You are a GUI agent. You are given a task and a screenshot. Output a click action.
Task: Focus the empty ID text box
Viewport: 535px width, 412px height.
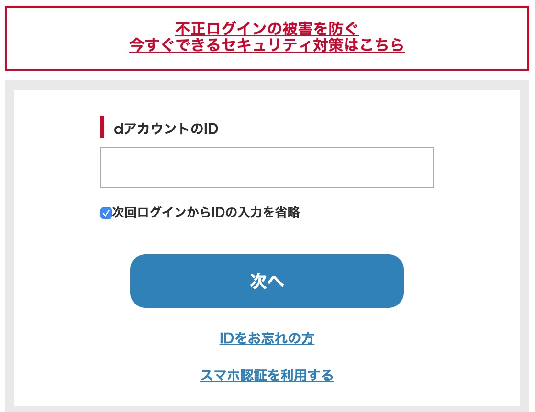click(x=267, y=168)
